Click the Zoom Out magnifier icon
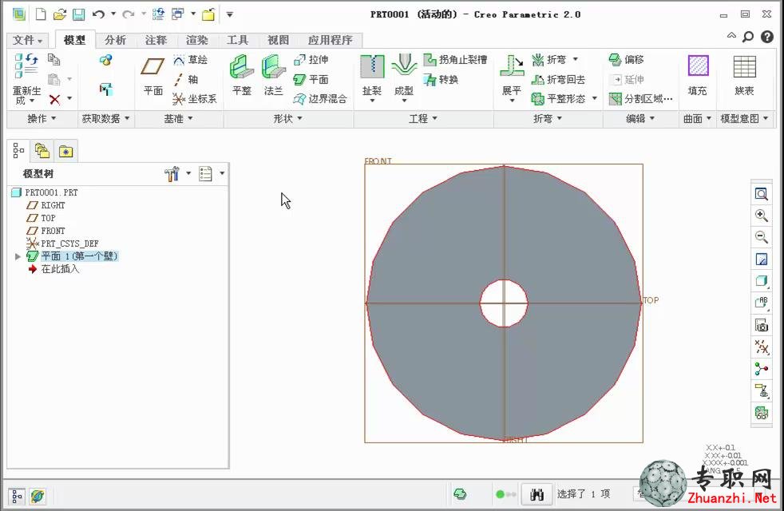 [761, 237]
